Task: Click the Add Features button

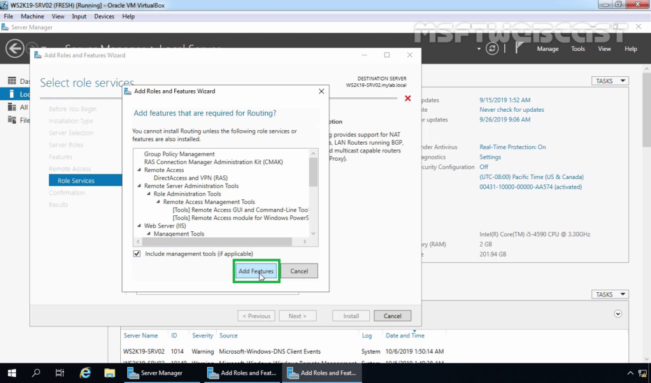Action: [256, 271]
